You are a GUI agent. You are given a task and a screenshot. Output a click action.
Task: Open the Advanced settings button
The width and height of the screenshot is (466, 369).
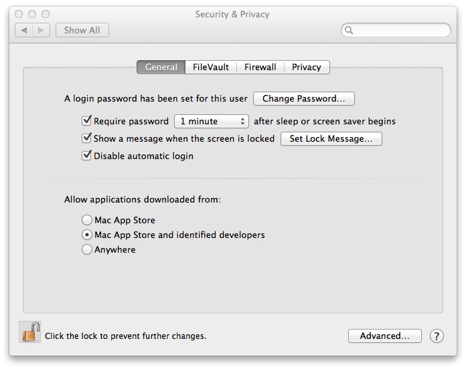[384, 336]
